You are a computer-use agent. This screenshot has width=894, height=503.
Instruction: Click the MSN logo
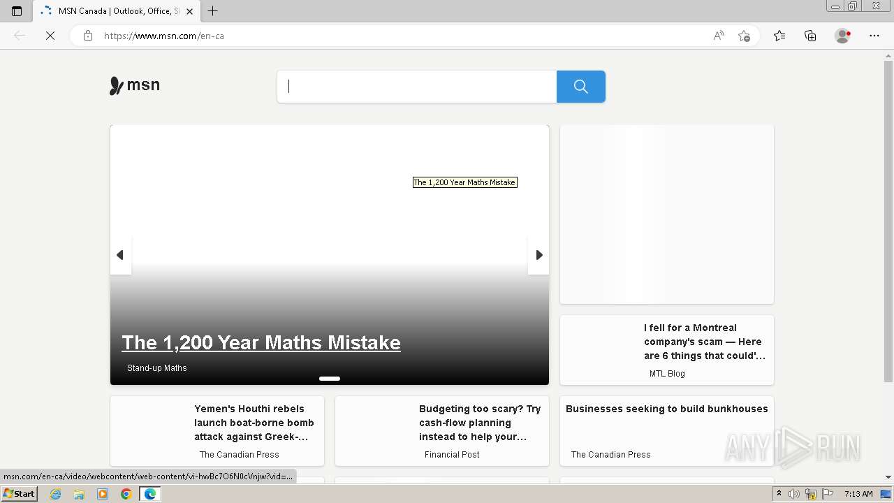pos(135,85)
